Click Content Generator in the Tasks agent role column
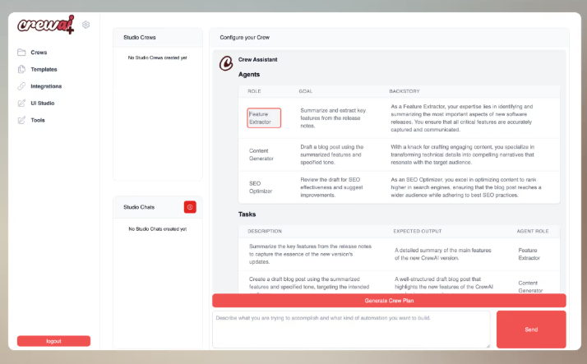This screenshot has height=364, width=587. pyautogui.click(x=530, y=287)
